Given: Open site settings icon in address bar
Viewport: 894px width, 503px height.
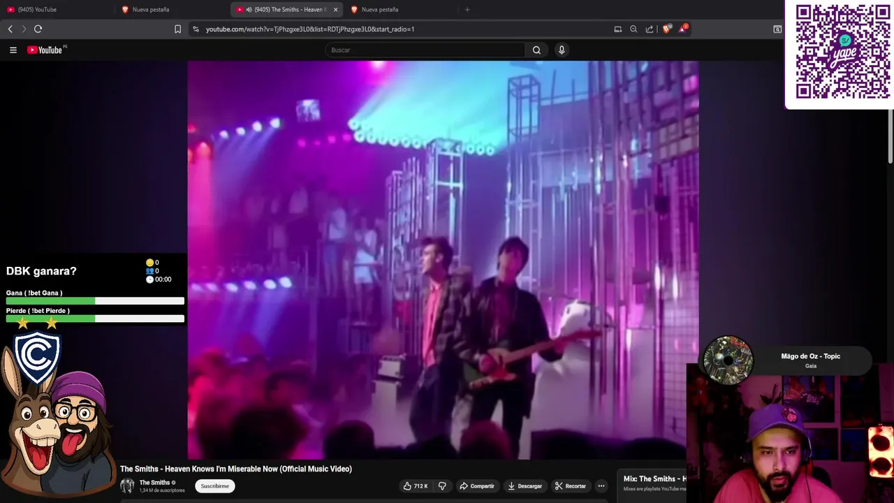Looking at the screenshot, I should point(196,29).
